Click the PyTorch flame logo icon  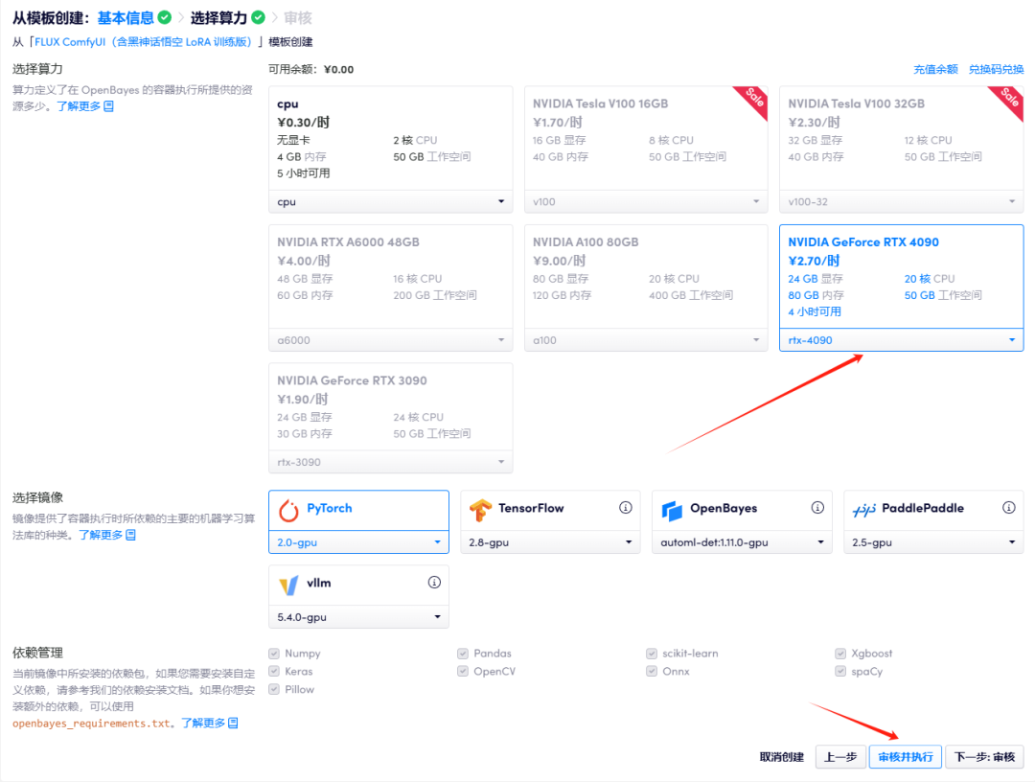coord(288,510)
